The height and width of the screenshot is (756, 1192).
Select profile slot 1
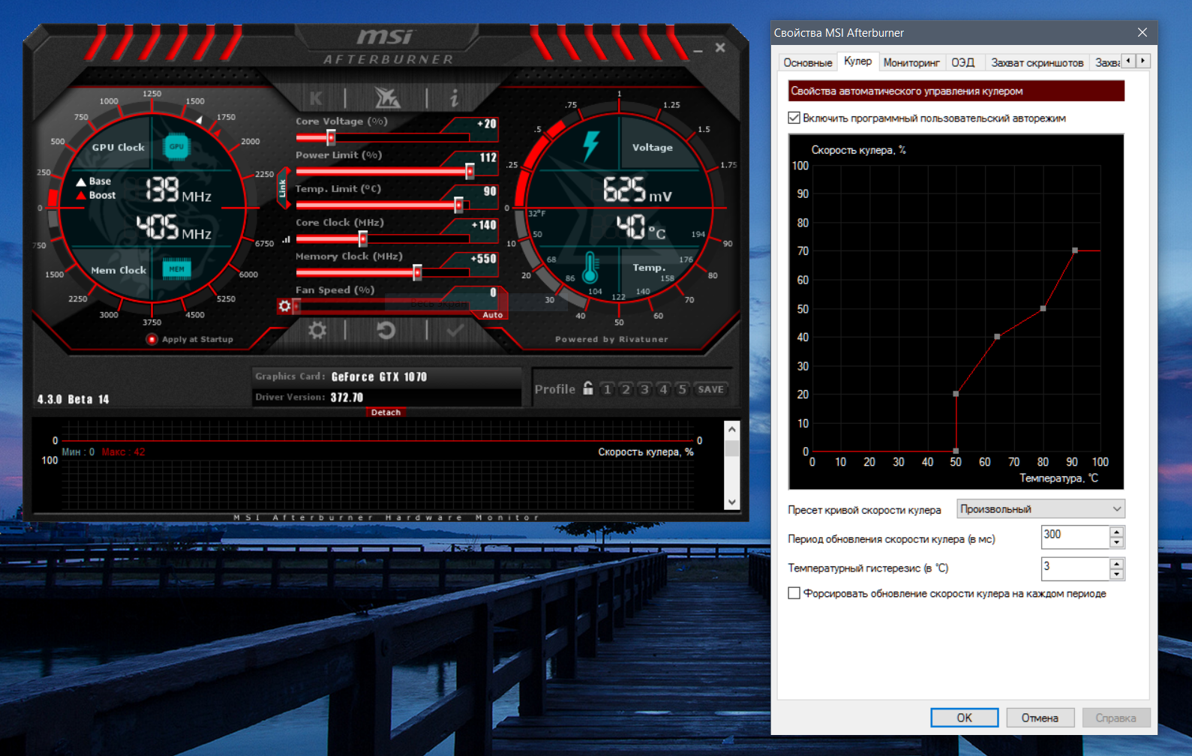[x=608, y=389]
